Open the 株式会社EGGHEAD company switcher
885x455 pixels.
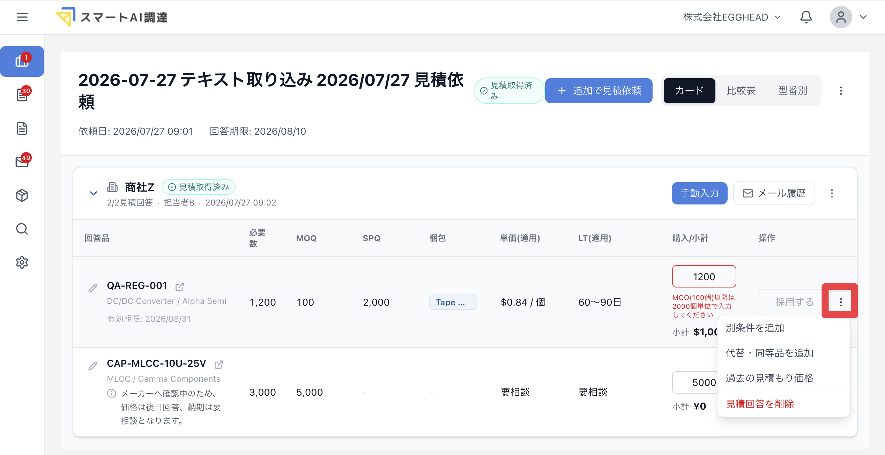click(x=732, y=17)
